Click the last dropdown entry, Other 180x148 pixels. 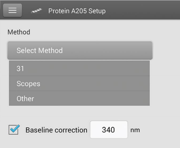click(x=79, y=99)
